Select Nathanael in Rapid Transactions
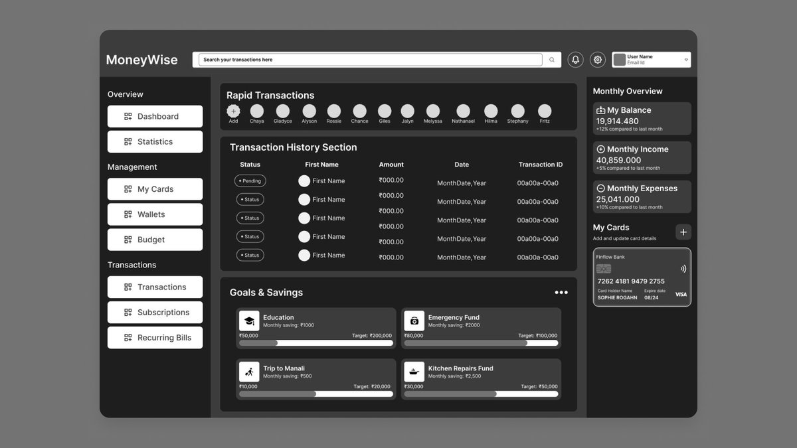Screen dimensions: 797x448 (x=464, y=111)
